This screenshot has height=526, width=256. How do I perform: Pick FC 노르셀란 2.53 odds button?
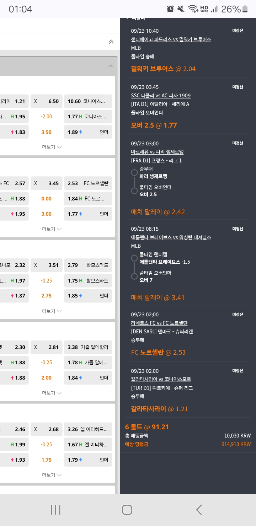click(x=88, y=183)
